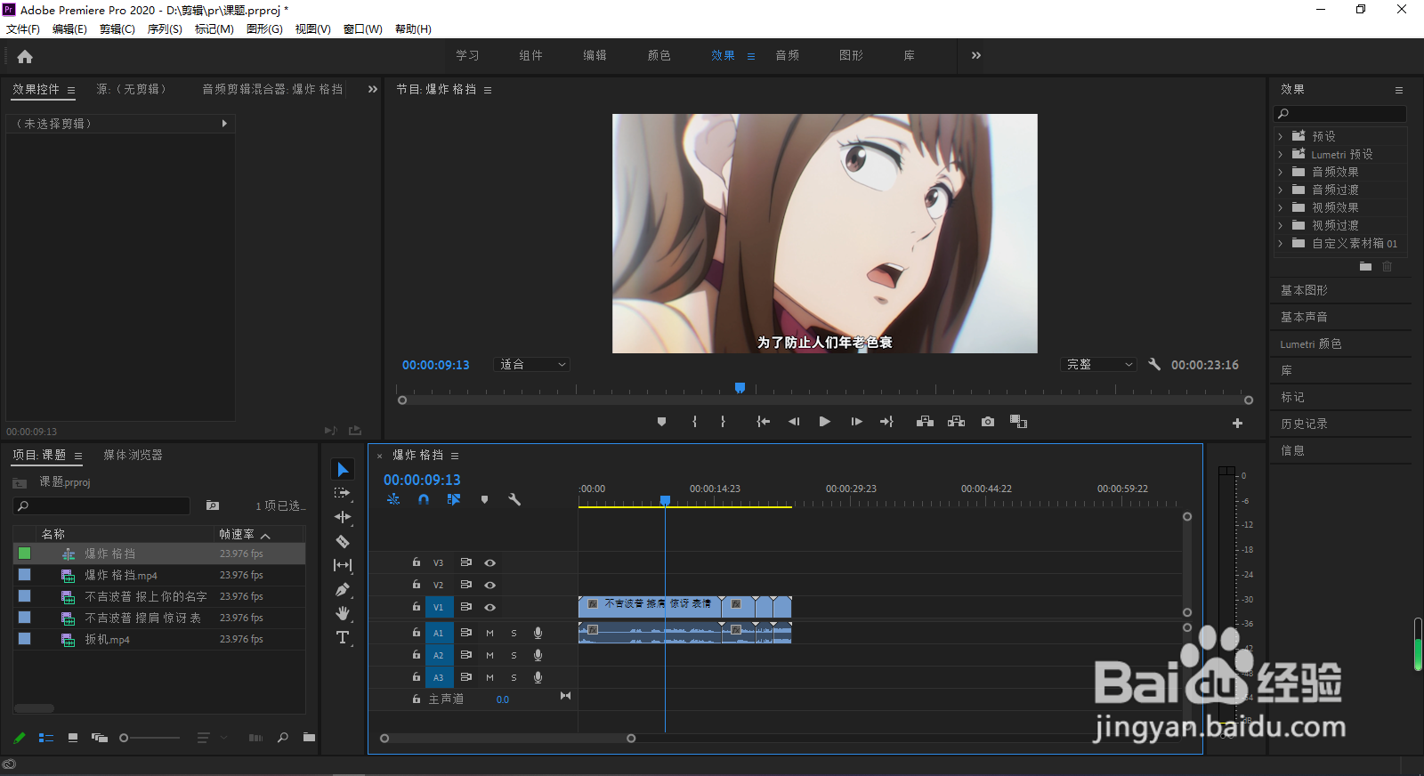Click the program monitor playhead marker

pos(740,387)
